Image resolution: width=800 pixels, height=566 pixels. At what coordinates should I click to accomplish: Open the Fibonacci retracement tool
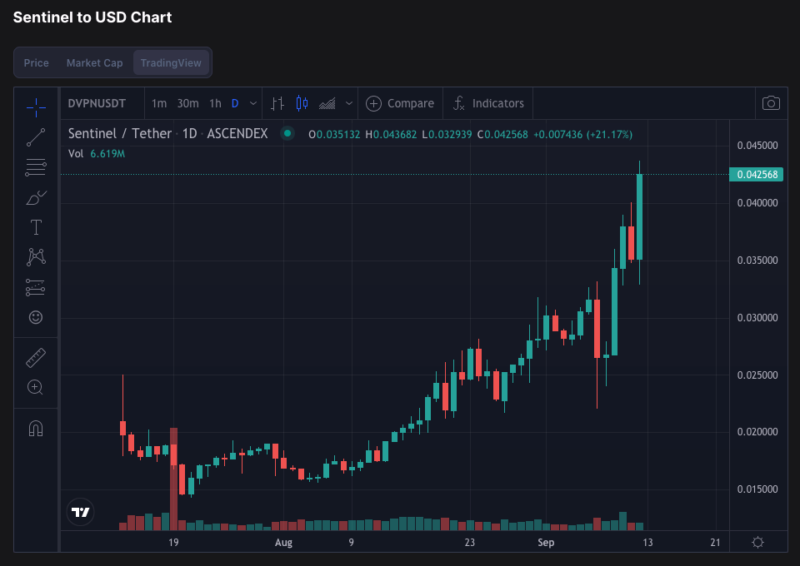[x=36, y=167]
